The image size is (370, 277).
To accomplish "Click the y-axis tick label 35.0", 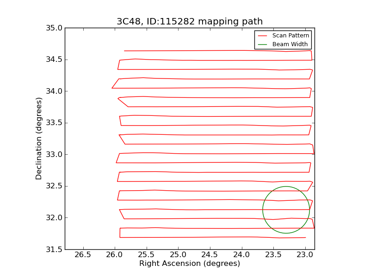I will pos(54,28).
